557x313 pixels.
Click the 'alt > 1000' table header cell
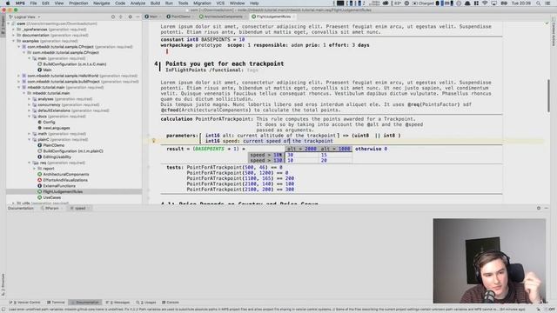[336, 149]
